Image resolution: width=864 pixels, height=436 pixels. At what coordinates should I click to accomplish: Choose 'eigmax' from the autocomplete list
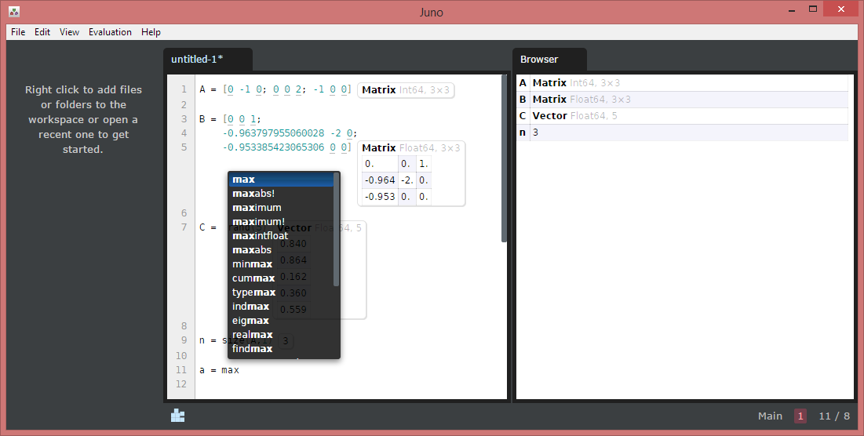coord(281,321)
